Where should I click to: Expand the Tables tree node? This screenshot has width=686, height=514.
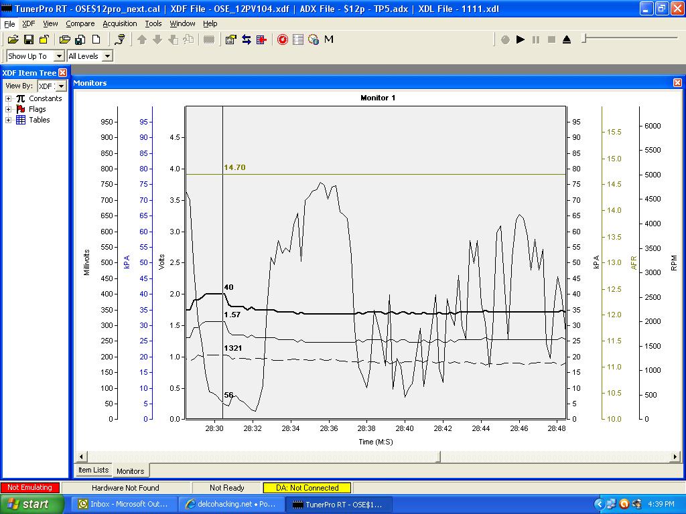[8, 120]
